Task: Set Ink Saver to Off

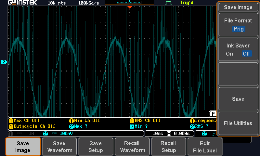Action: pos(247,54)
